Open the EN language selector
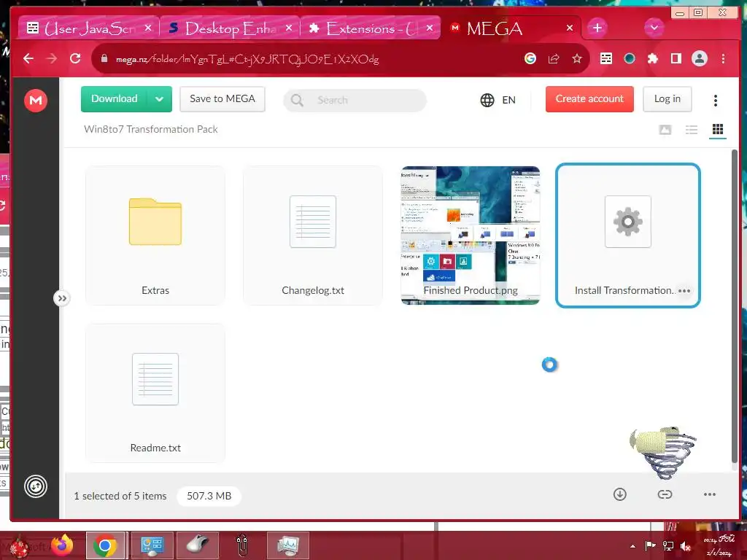Image resolution: width=747 pixels, height=560 pixels. pyautogui.click(x=498, y=100)
